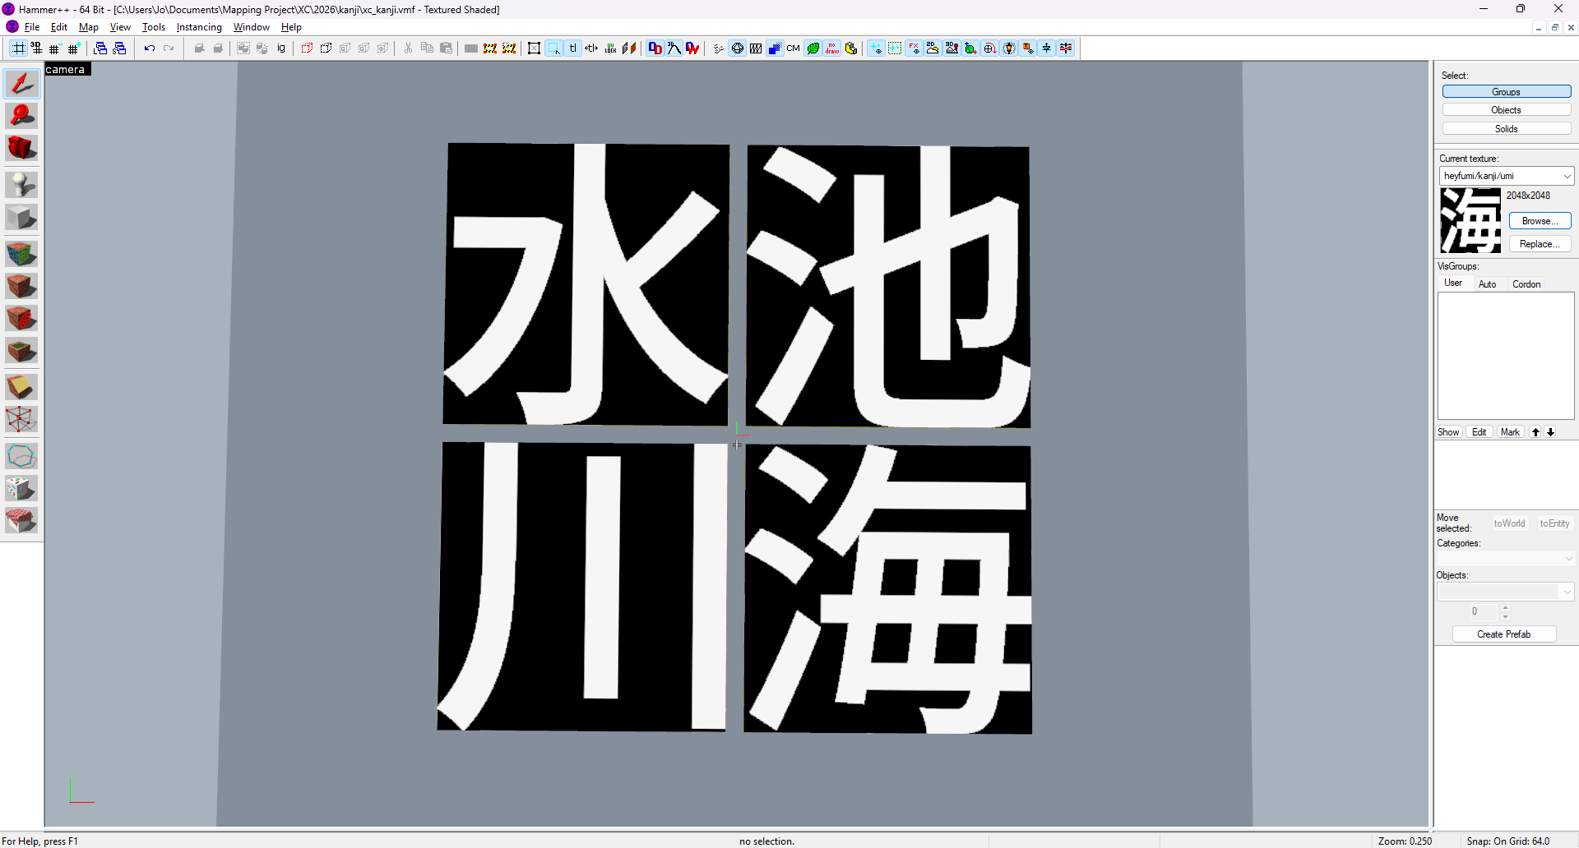Set selection mode to Solids
This screenshot has height=848, width=1579.
click(x=1506, y=129)
